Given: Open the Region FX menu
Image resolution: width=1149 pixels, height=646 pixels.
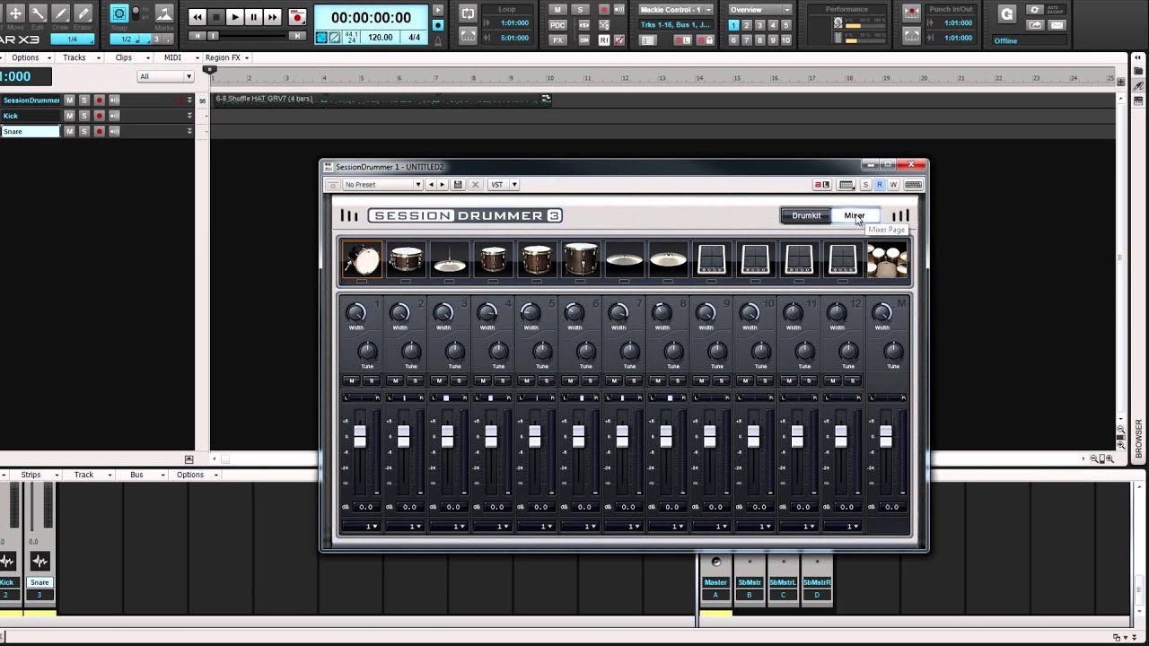Looking at the screenshot, I should tap(227, 57).
